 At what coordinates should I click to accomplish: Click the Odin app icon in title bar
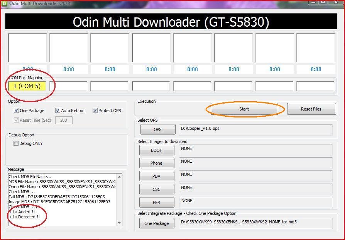click(x=4, y=4)
